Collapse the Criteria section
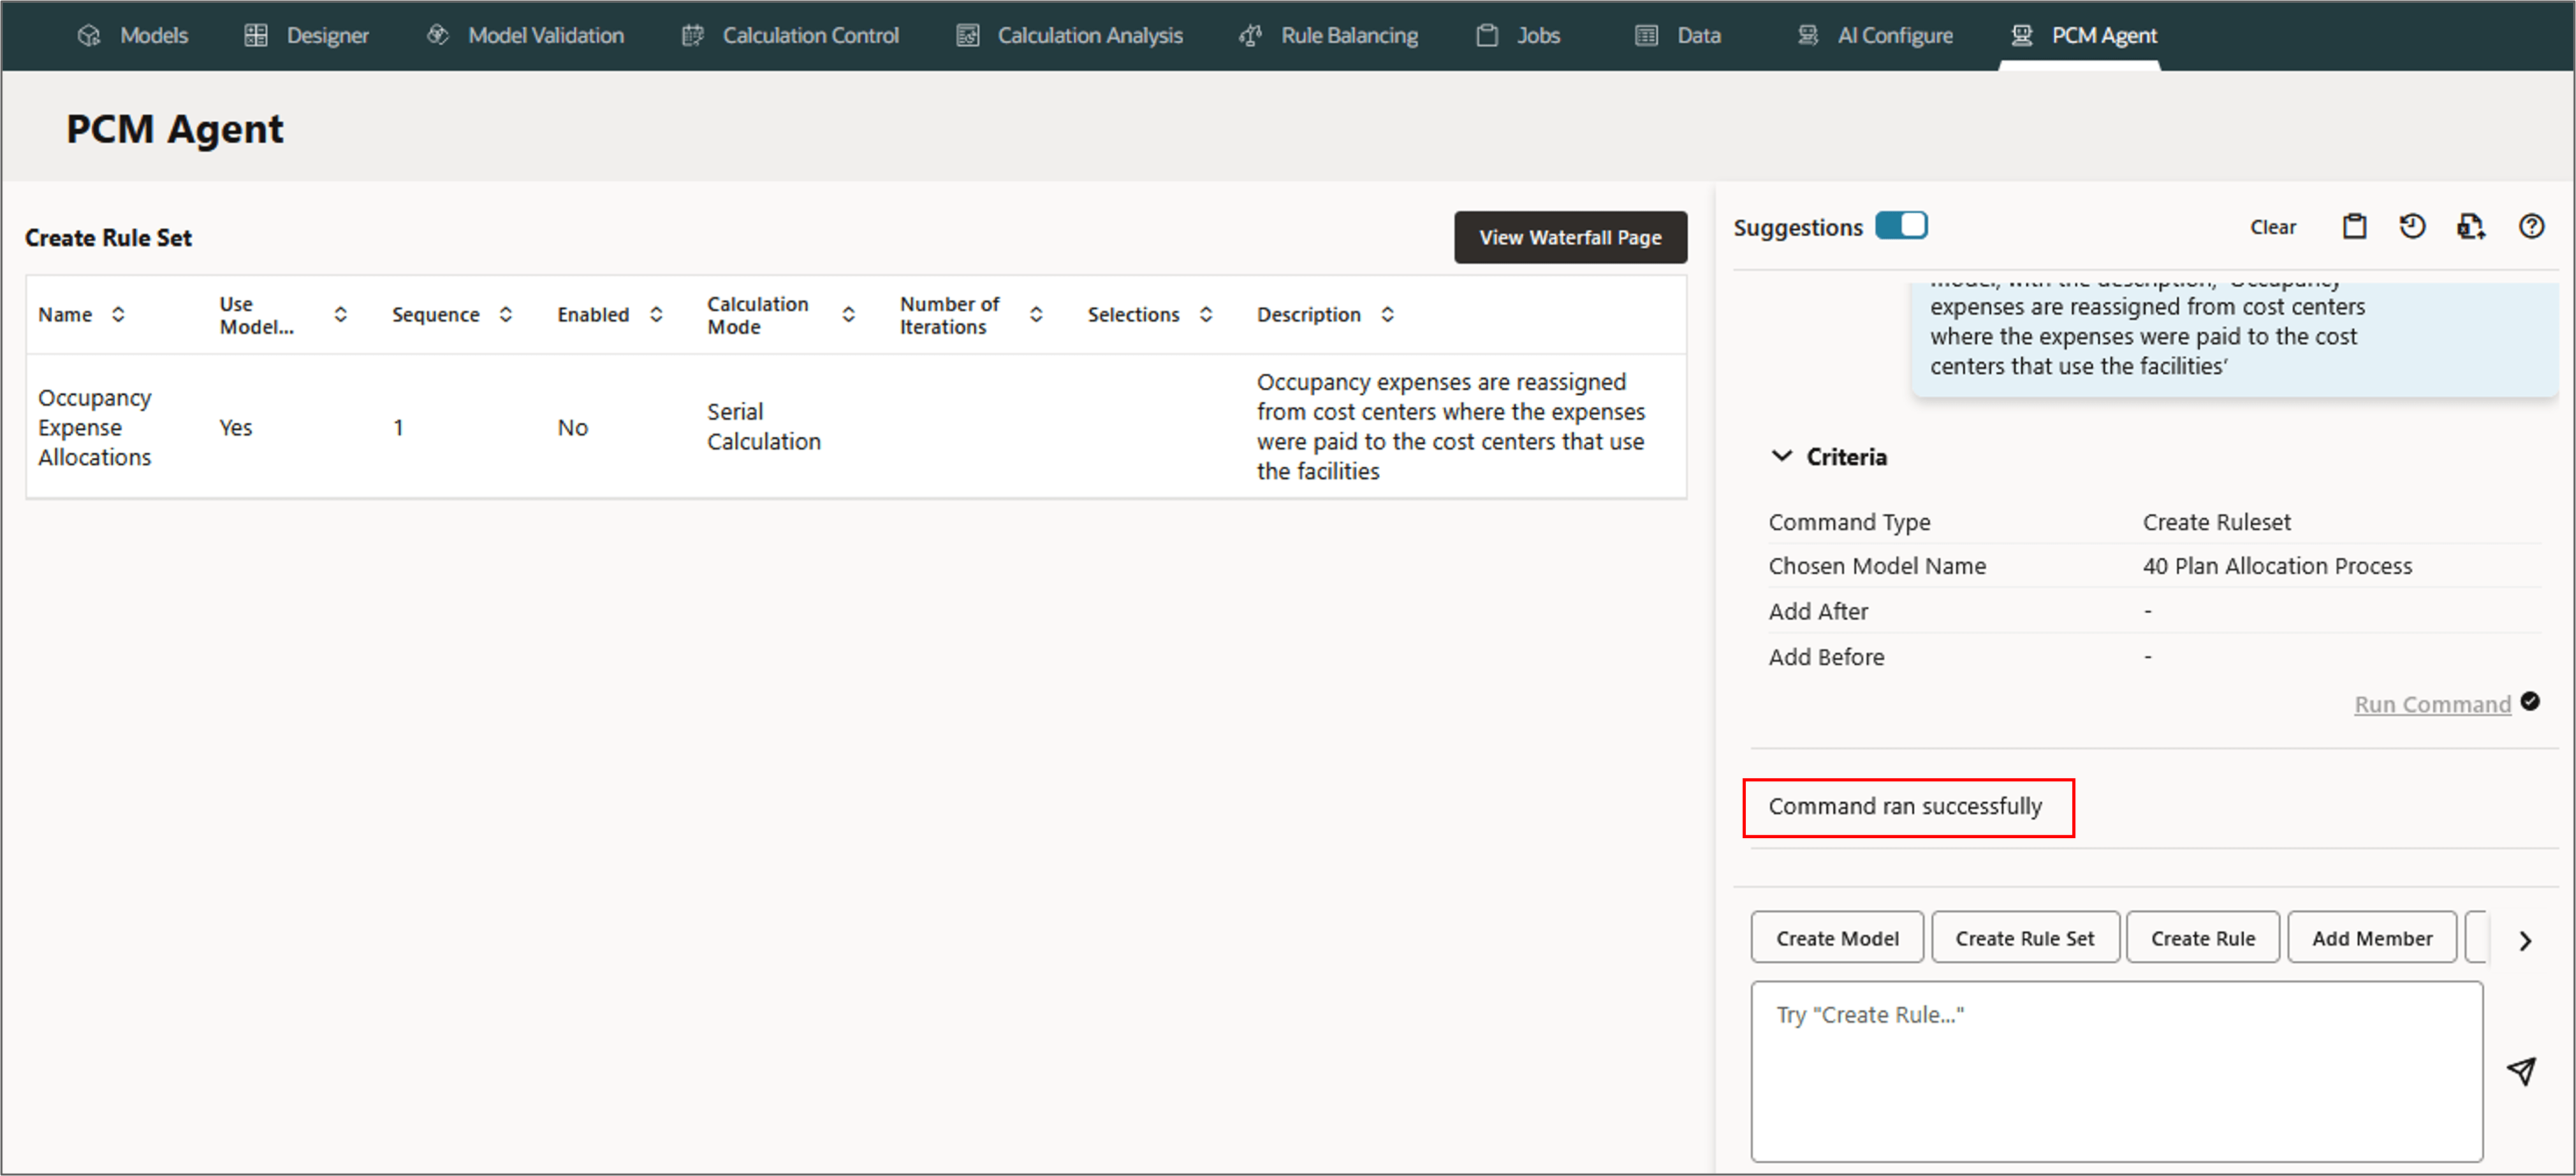Screen dimensions: 2576x1176 [1781, 456]
